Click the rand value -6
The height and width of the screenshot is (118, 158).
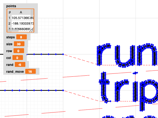click(x=20, y=65)
